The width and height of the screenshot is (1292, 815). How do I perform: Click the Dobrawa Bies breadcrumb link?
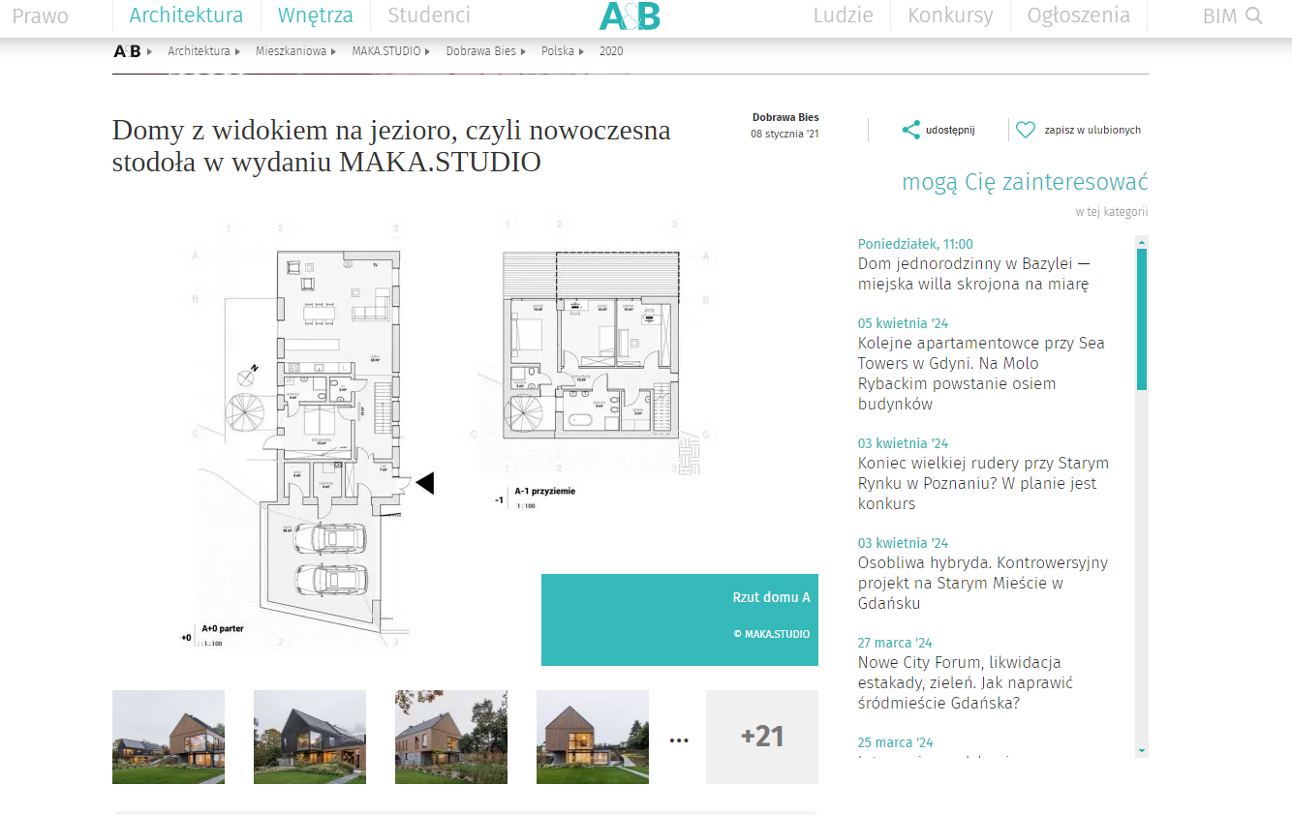click(480, 51)
